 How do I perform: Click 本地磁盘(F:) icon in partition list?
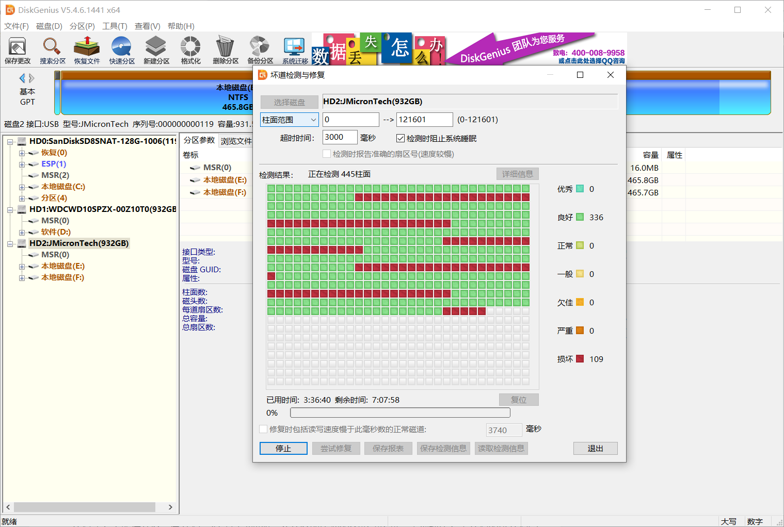[195, 192]
